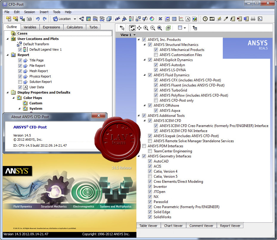Check the Catia, Version 5 checkbox
The height and width of the screenshot is (240, 277).
pos(150,176)
